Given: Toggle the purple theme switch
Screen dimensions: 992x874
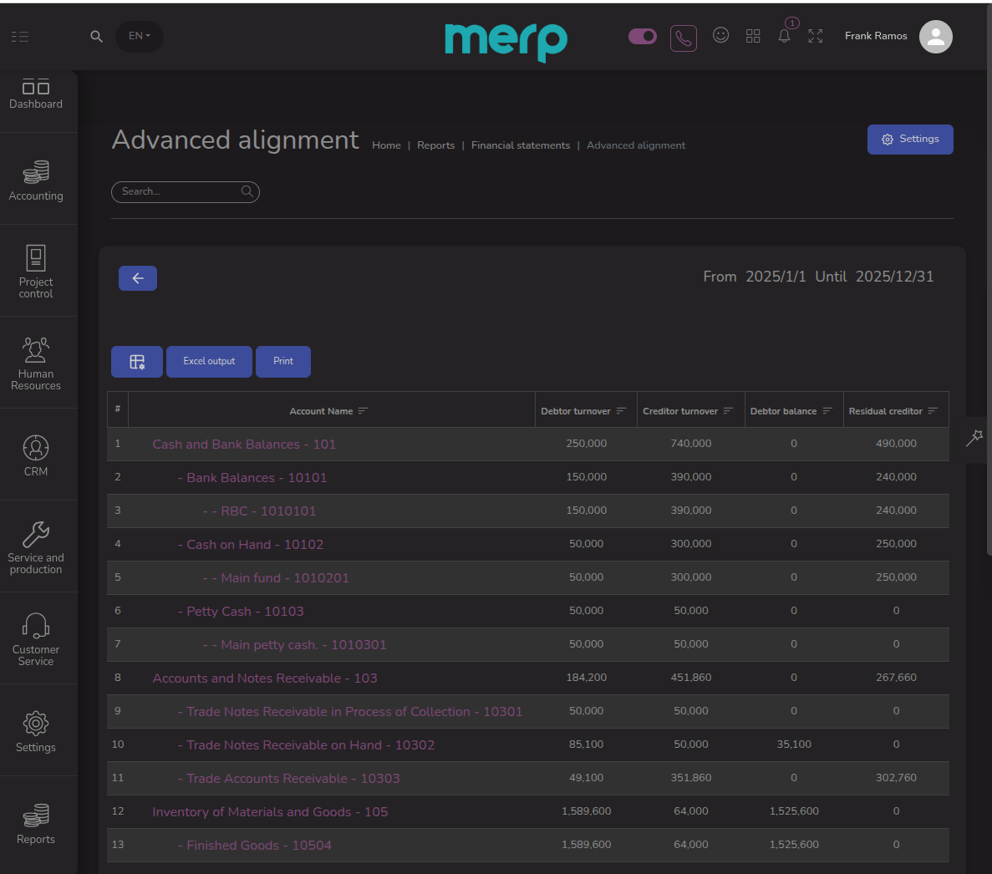Looking at the screenshot, I should 642,36.
